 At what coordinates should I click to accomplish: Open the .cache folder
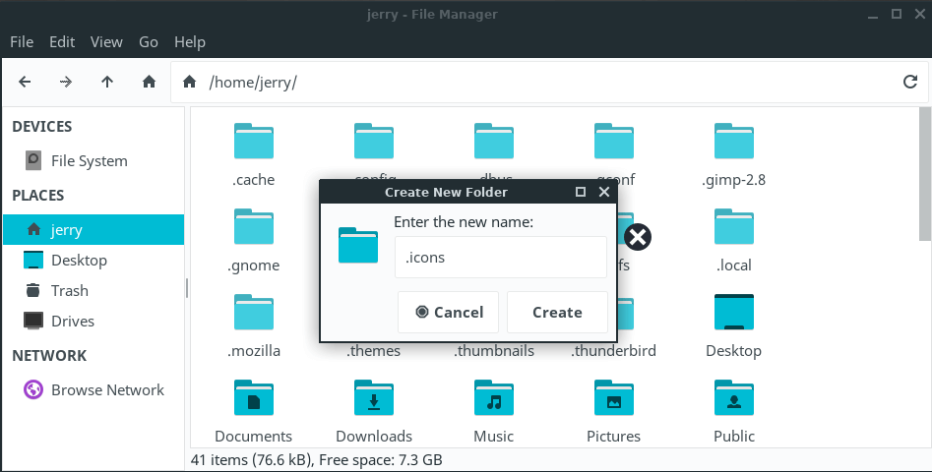[254, 143]
